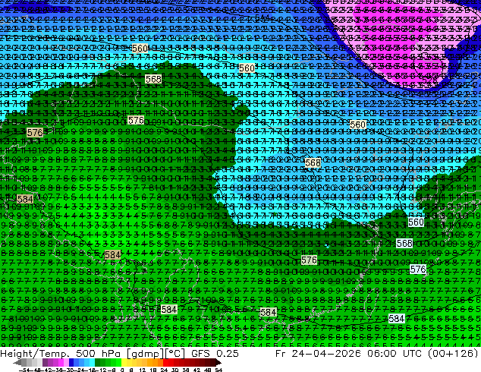Pick the dark blue swatch in legend
This screenshot has width=481, height=372.
pyautogui.click(x=71, y=363)
